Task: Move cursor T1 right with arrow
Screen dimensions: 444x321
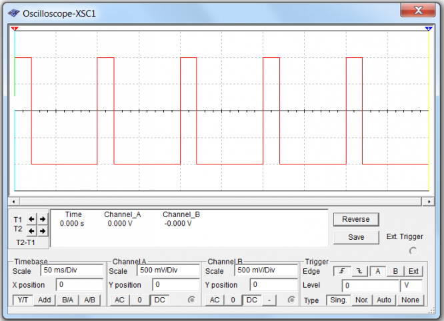Action: coord(43,219)
